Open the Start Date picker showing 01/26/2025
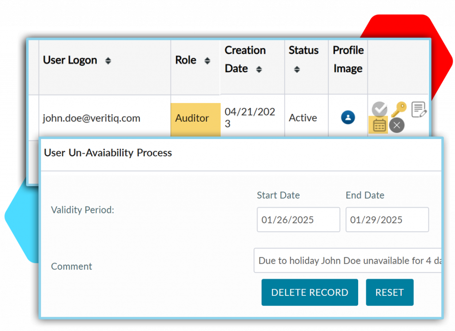Screen dimensions: 455x331 point(298,219)
